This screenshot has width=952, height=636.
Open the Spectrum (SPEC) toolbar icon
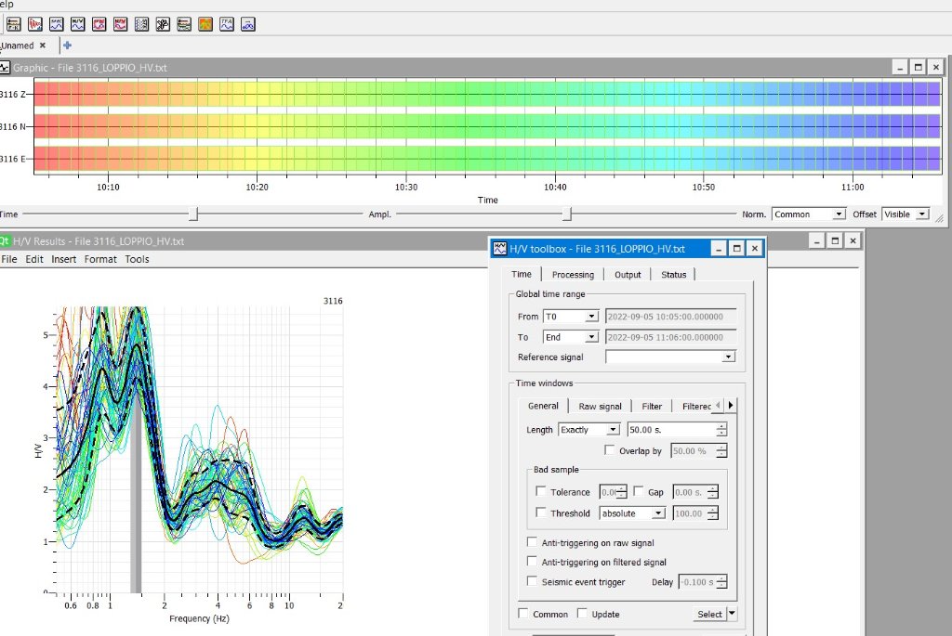click(x=56, y=24)
